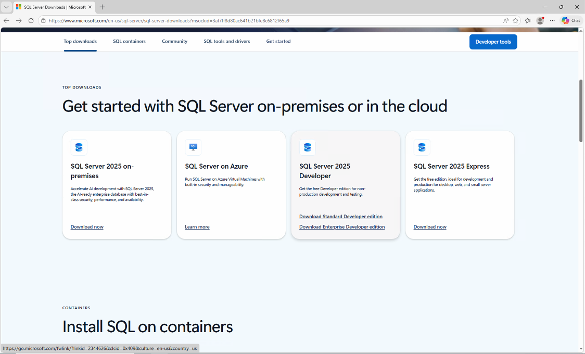Click the Developer tools button
Image resolution: width=585 pixels, height=354 pixels.
tap(493, 42)
